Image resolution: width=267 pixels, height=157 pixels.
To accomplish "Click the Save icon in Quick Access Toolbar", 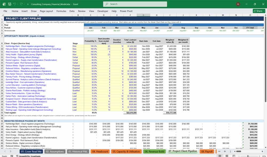I will [10, 4].
